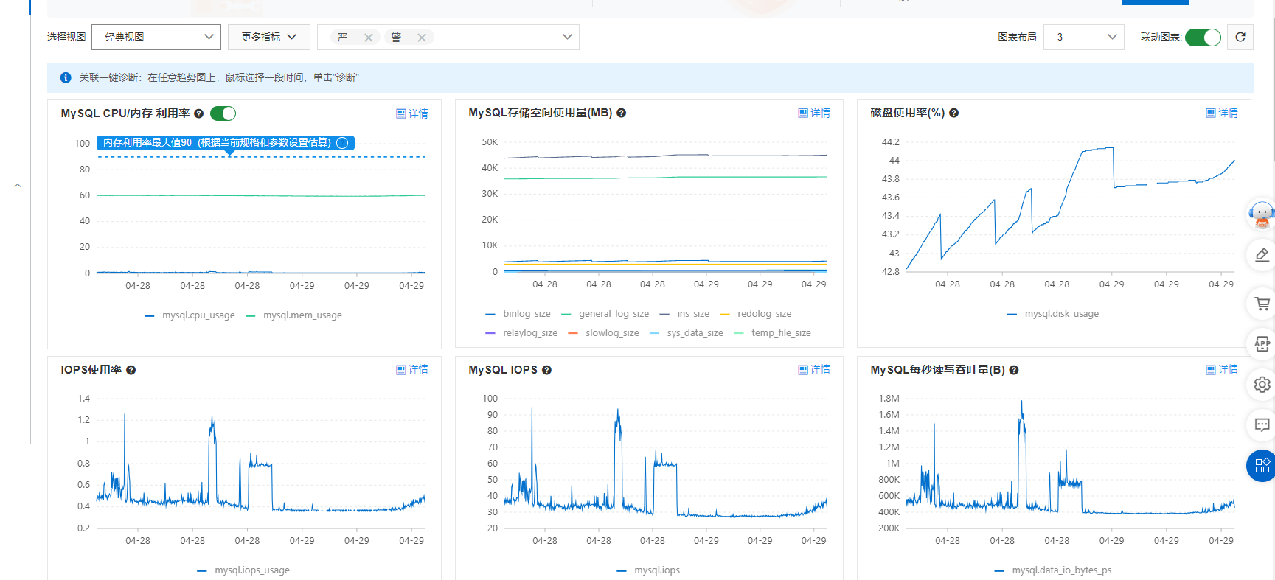The image size is (1275, 580).
Task: Click the blue grid shortcut icon
Action: tap(1262, 466)
